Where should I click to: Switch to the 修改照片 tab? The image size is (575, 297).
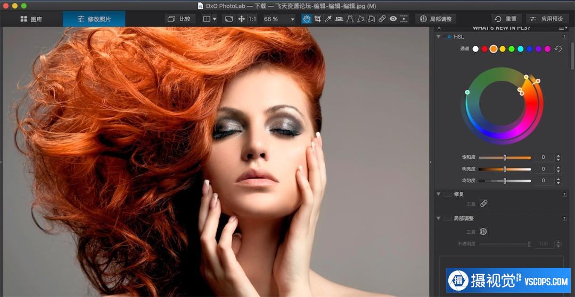(x=94, y=19)
